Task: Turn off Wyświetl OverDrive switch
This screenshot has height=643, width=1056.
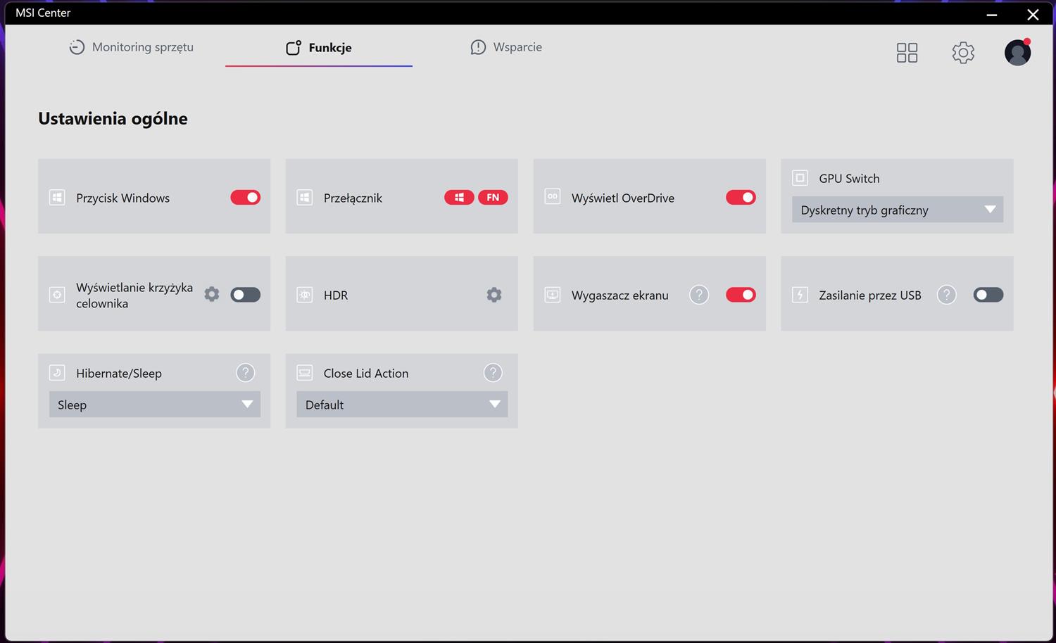Action: coord(741,198)
